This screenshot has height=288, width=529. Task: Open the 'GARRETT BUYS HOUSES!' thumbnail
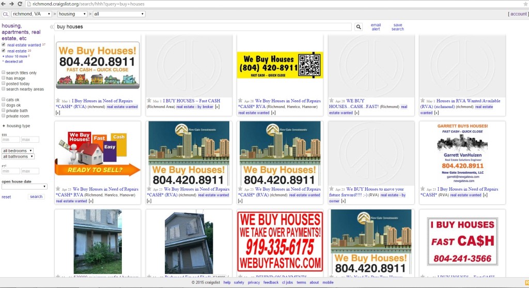(x=462, y=153)
